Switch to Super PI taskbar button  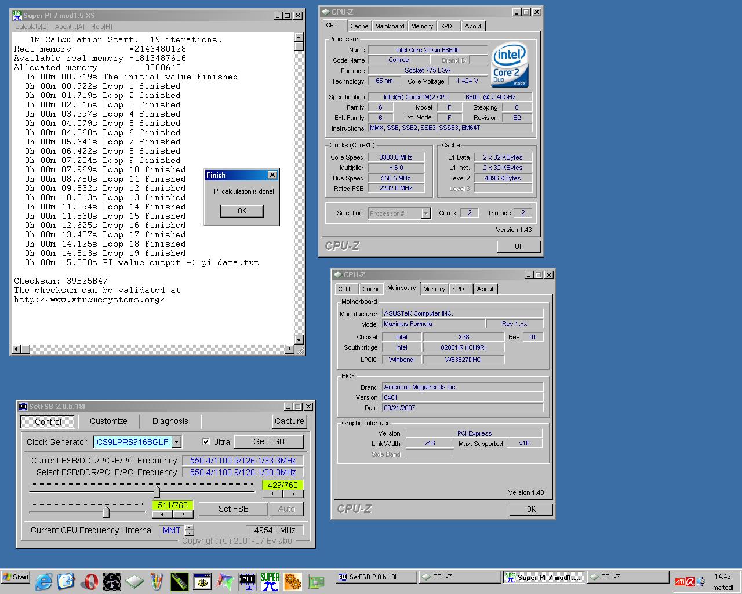(543, 577)
